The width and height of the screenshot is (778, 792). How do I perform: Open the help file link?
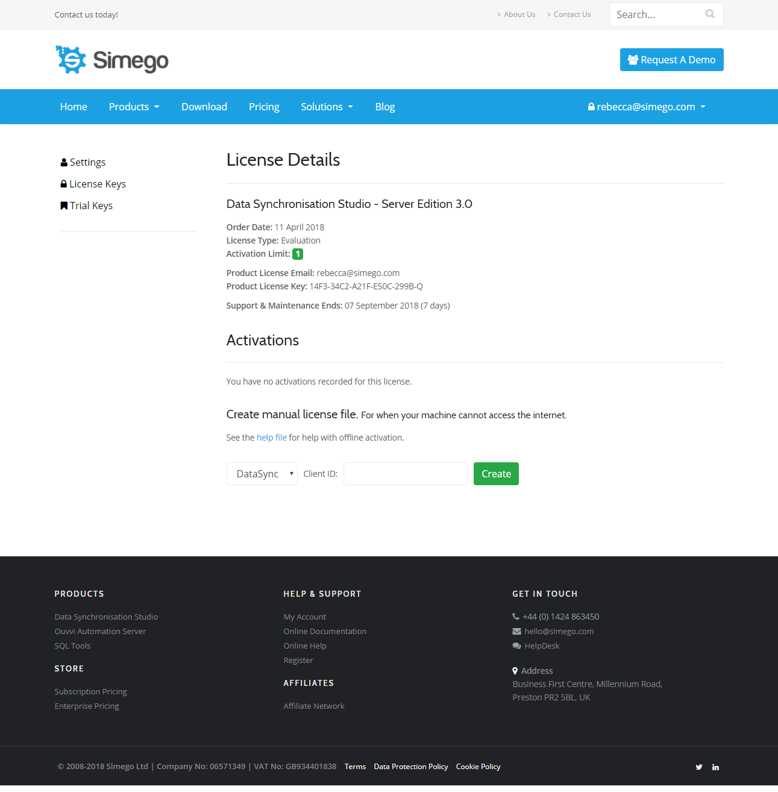pyautogui.click(x=272, y=438)
